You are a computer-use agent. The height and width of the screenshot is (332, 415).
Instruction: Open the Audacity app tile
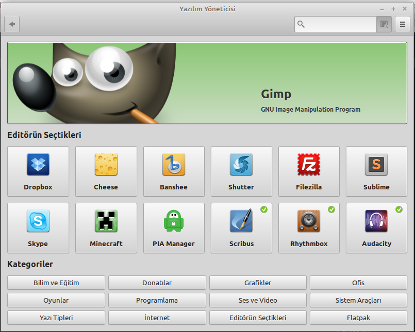[x=376, y=228]
